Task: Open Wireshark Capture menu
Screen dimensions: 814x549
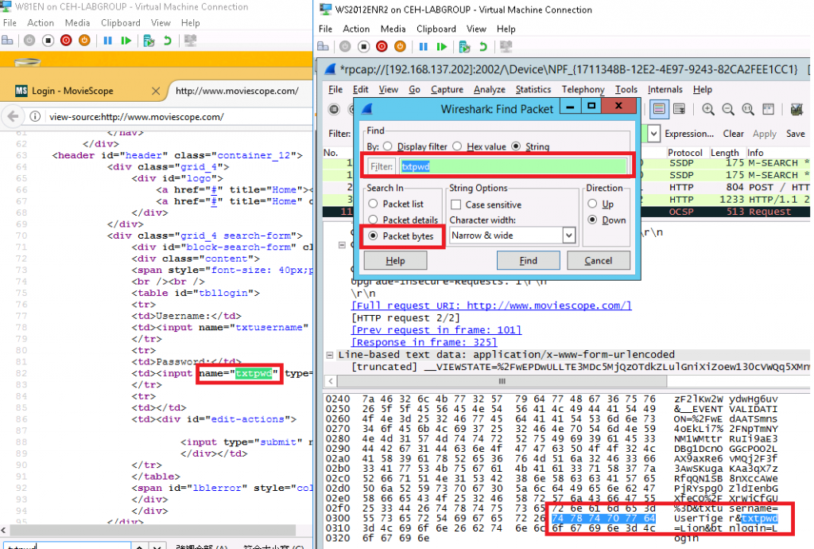Action: tap(447, 89)
